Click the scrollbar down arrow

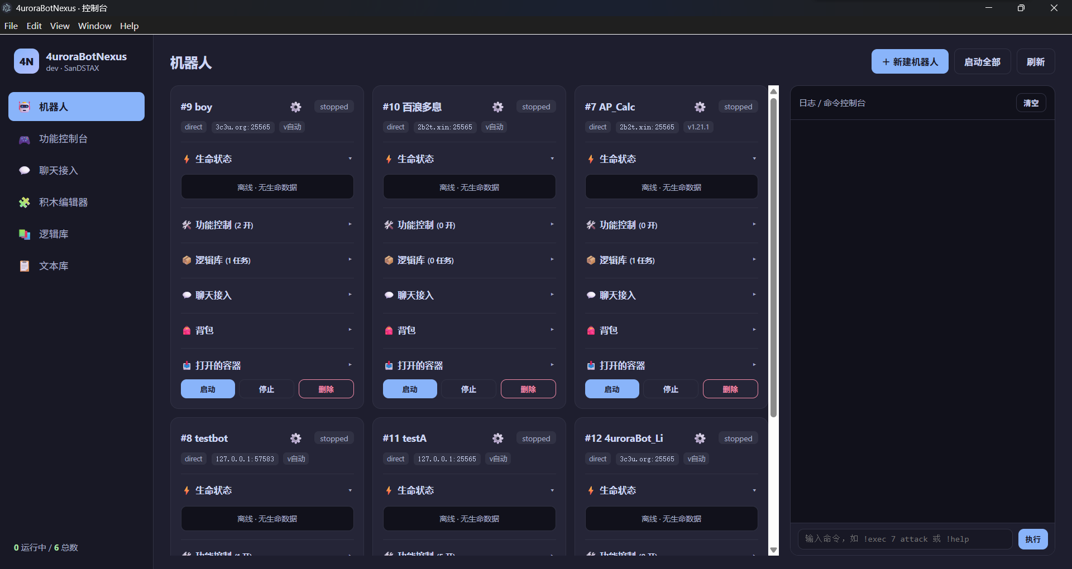[x=773, y=550]
